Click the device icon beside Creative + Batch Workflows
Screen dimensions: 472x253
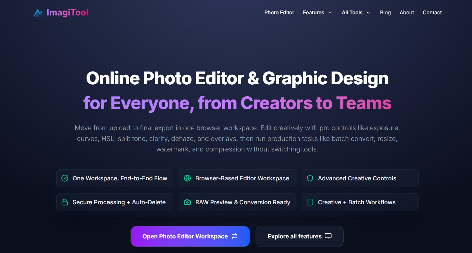310,202
